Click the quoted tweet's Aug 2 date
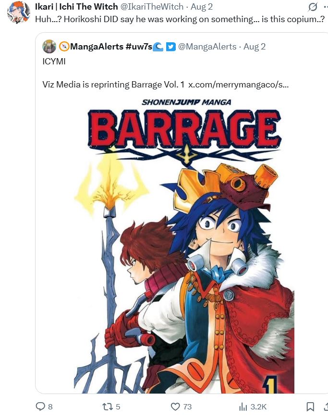328x419 pixels. [x=254, y=47]
